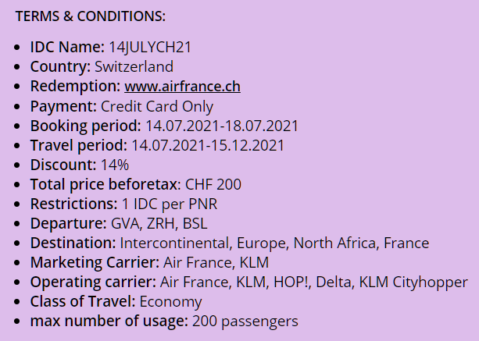Click the Destination label
The width and height of the screenshot is (479, 341).
(x=73, y=243)
